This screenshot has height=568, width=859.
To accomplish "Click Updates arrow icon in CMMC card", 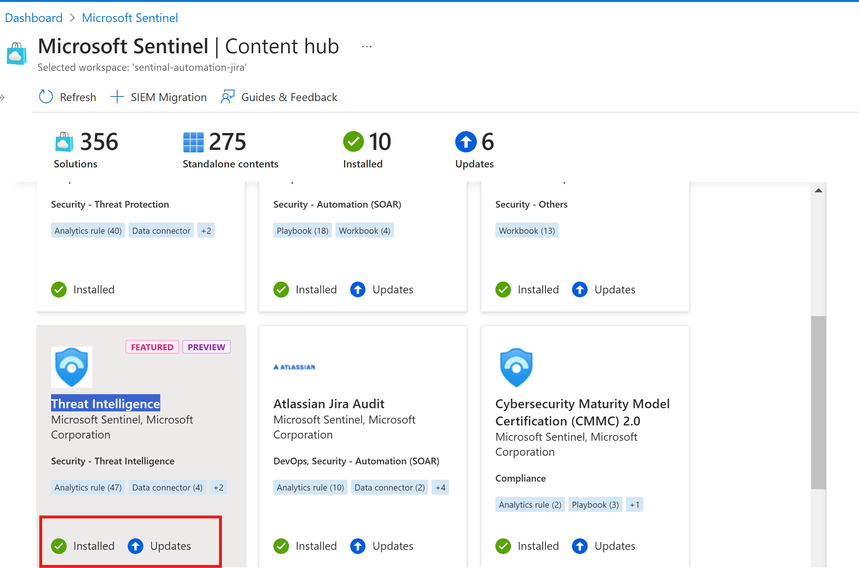I will (580, 546).
